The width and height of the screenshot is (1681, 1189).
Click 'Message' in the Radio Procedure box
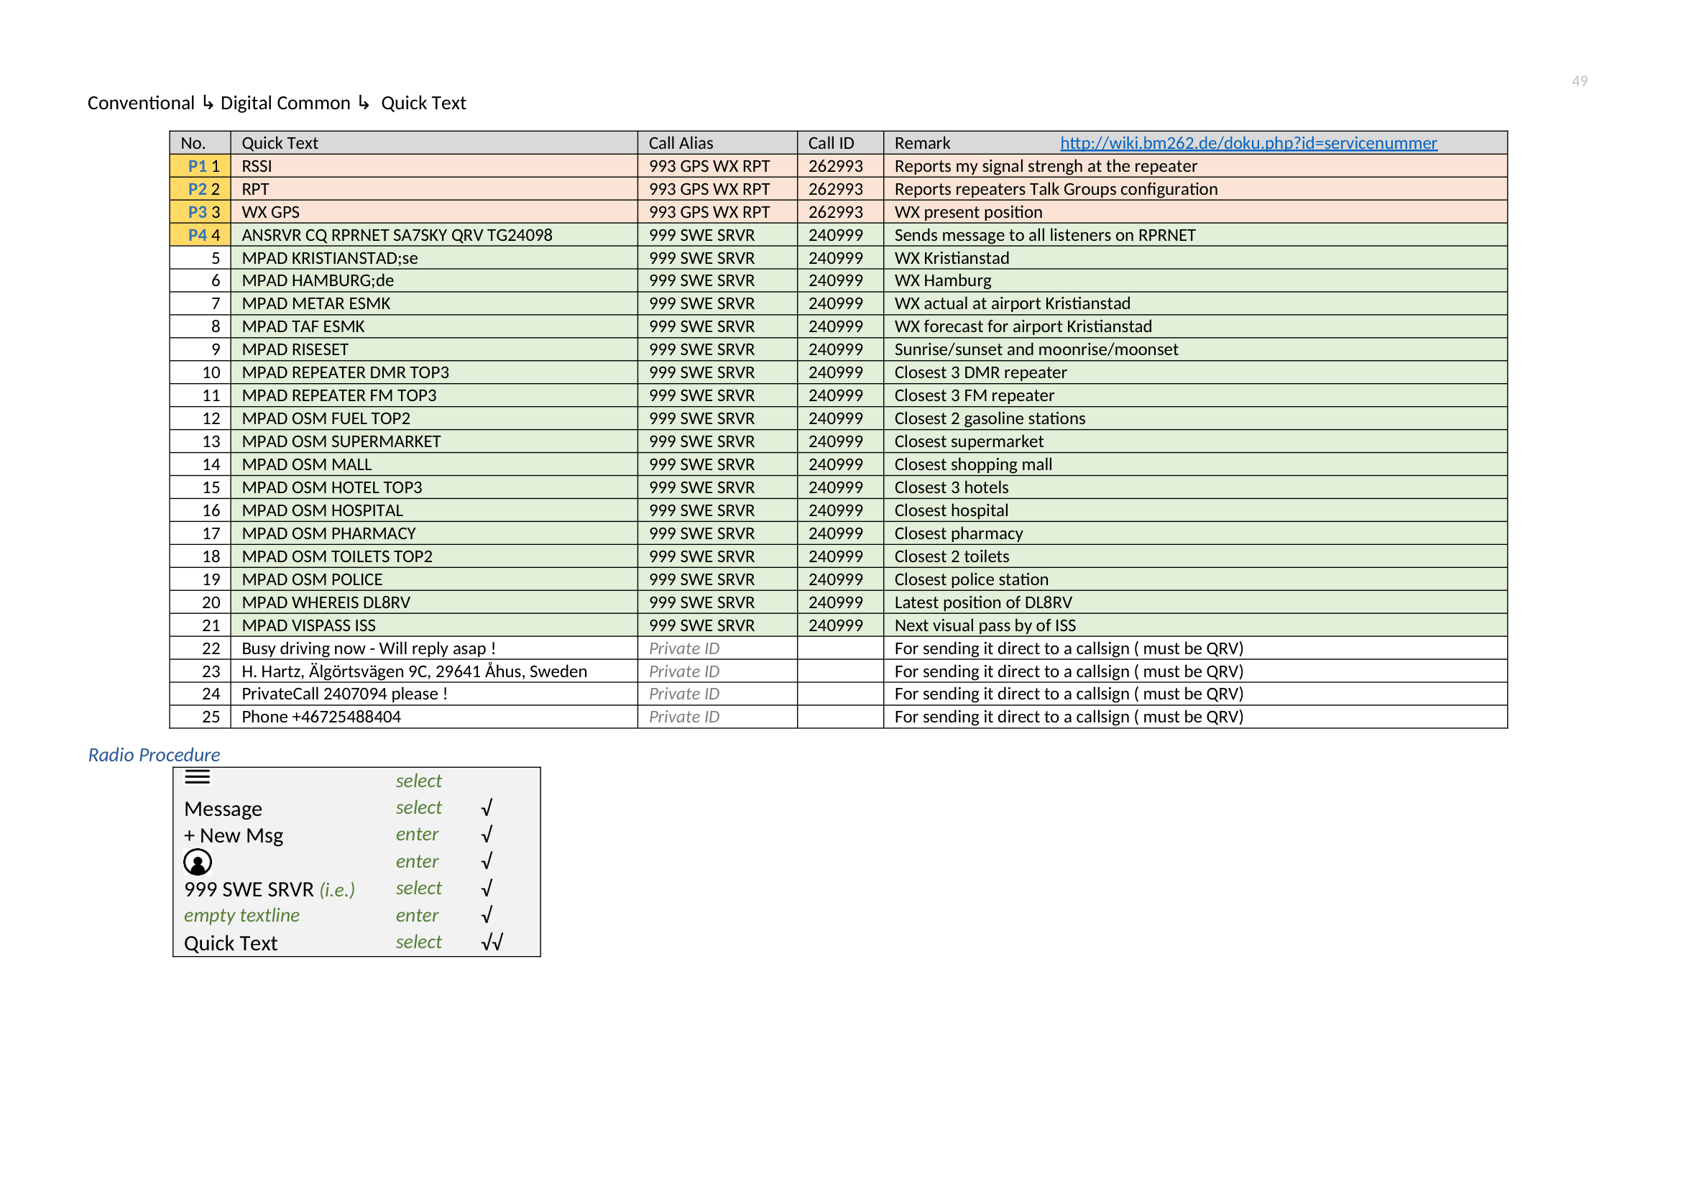223,809
